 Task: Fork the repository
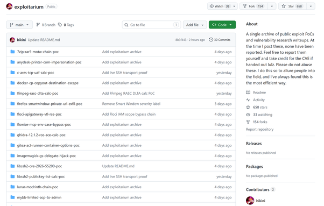(253, 6)
